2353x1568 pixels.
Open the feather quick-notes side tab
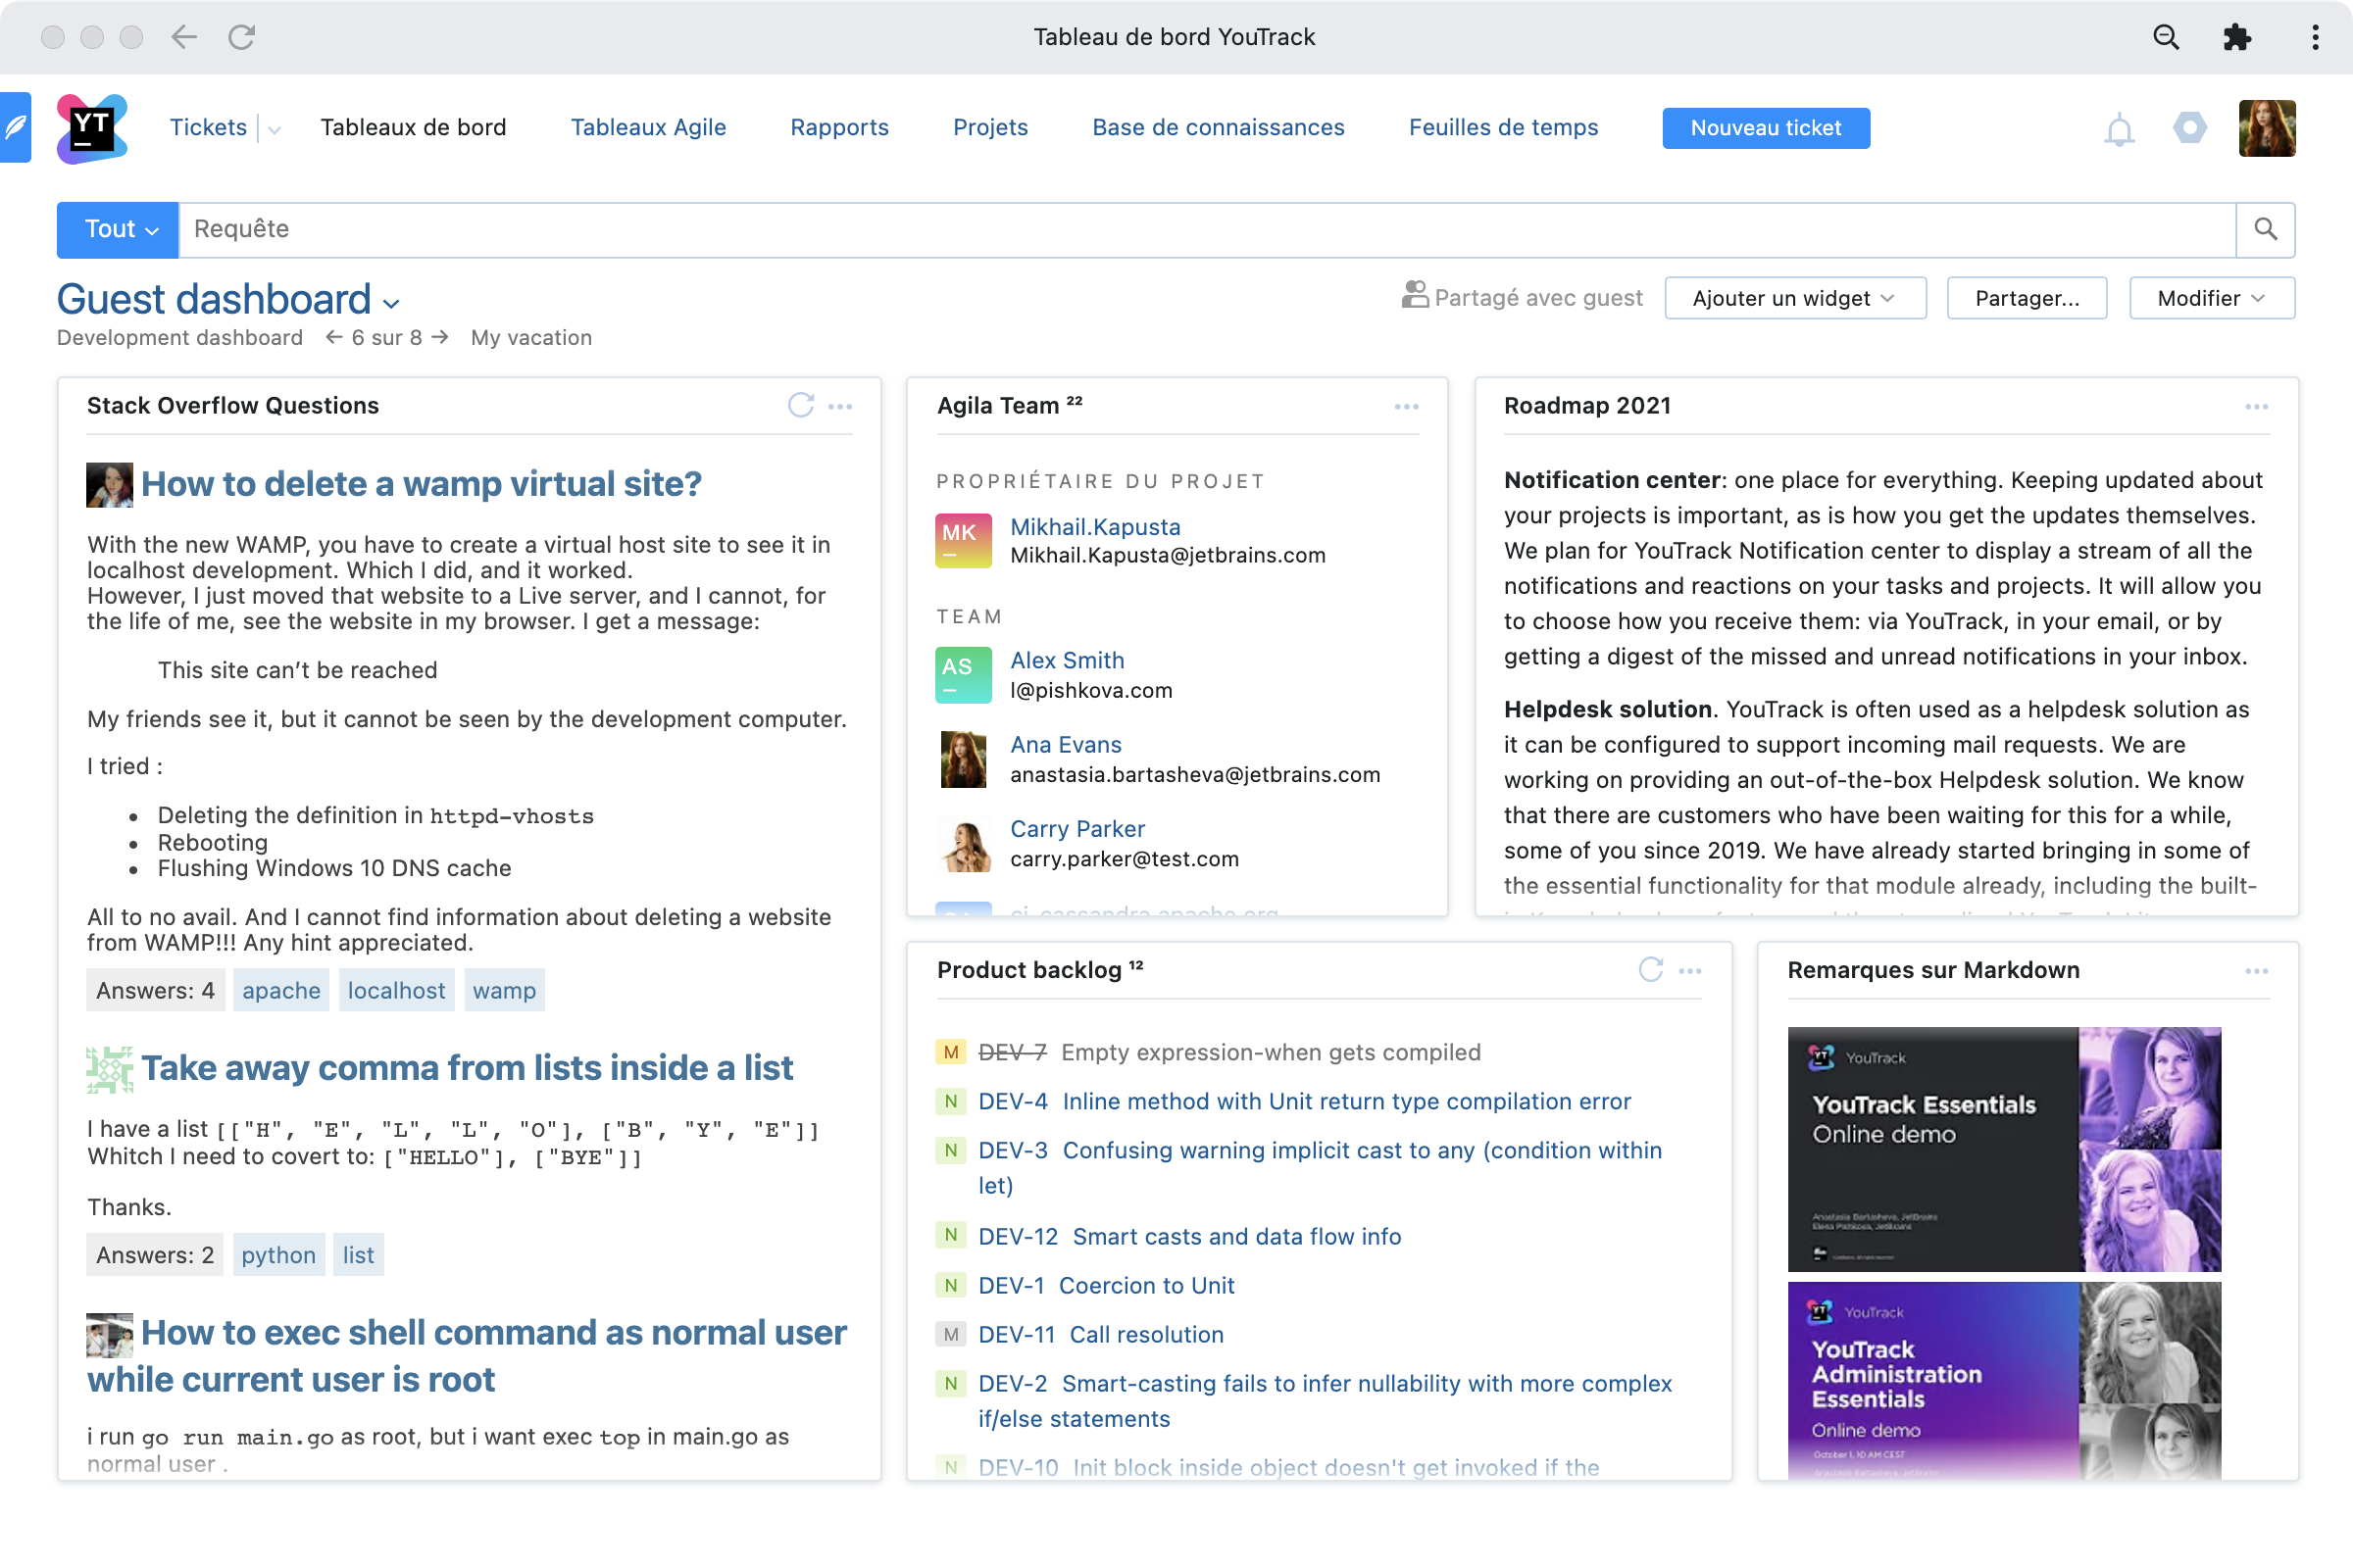[x=15, y=127]
